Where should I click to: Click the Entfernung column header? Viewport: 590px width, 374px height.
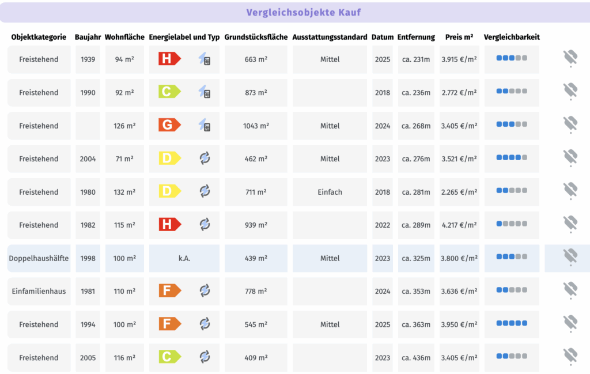coord(416,37)
